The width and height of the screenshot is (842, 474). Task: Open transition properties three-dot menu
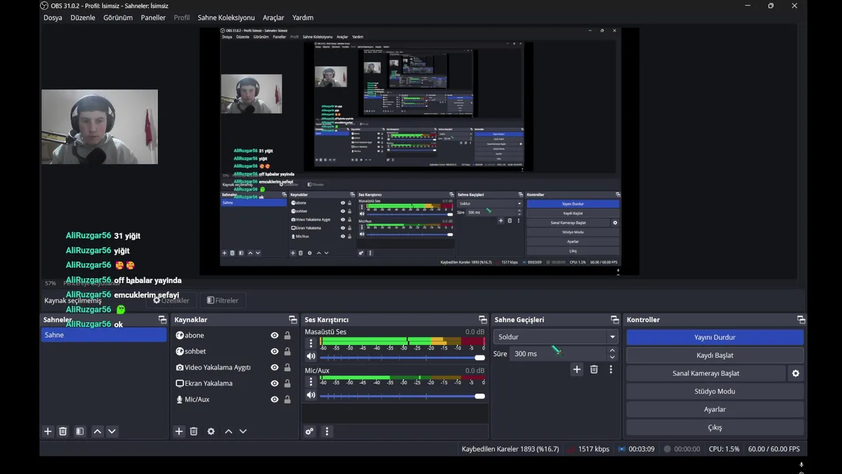(x=610, y=369)
